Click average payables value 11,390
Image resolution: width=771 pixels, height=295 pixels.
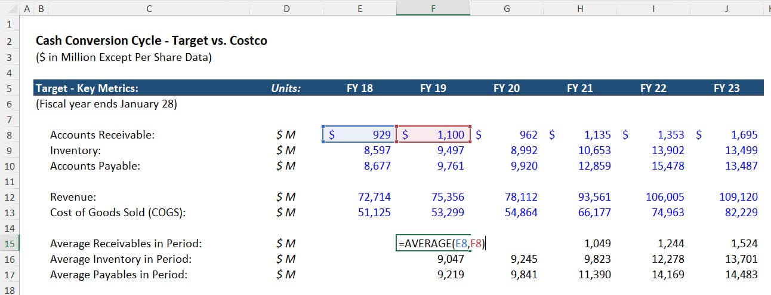(x=594, y=275)
